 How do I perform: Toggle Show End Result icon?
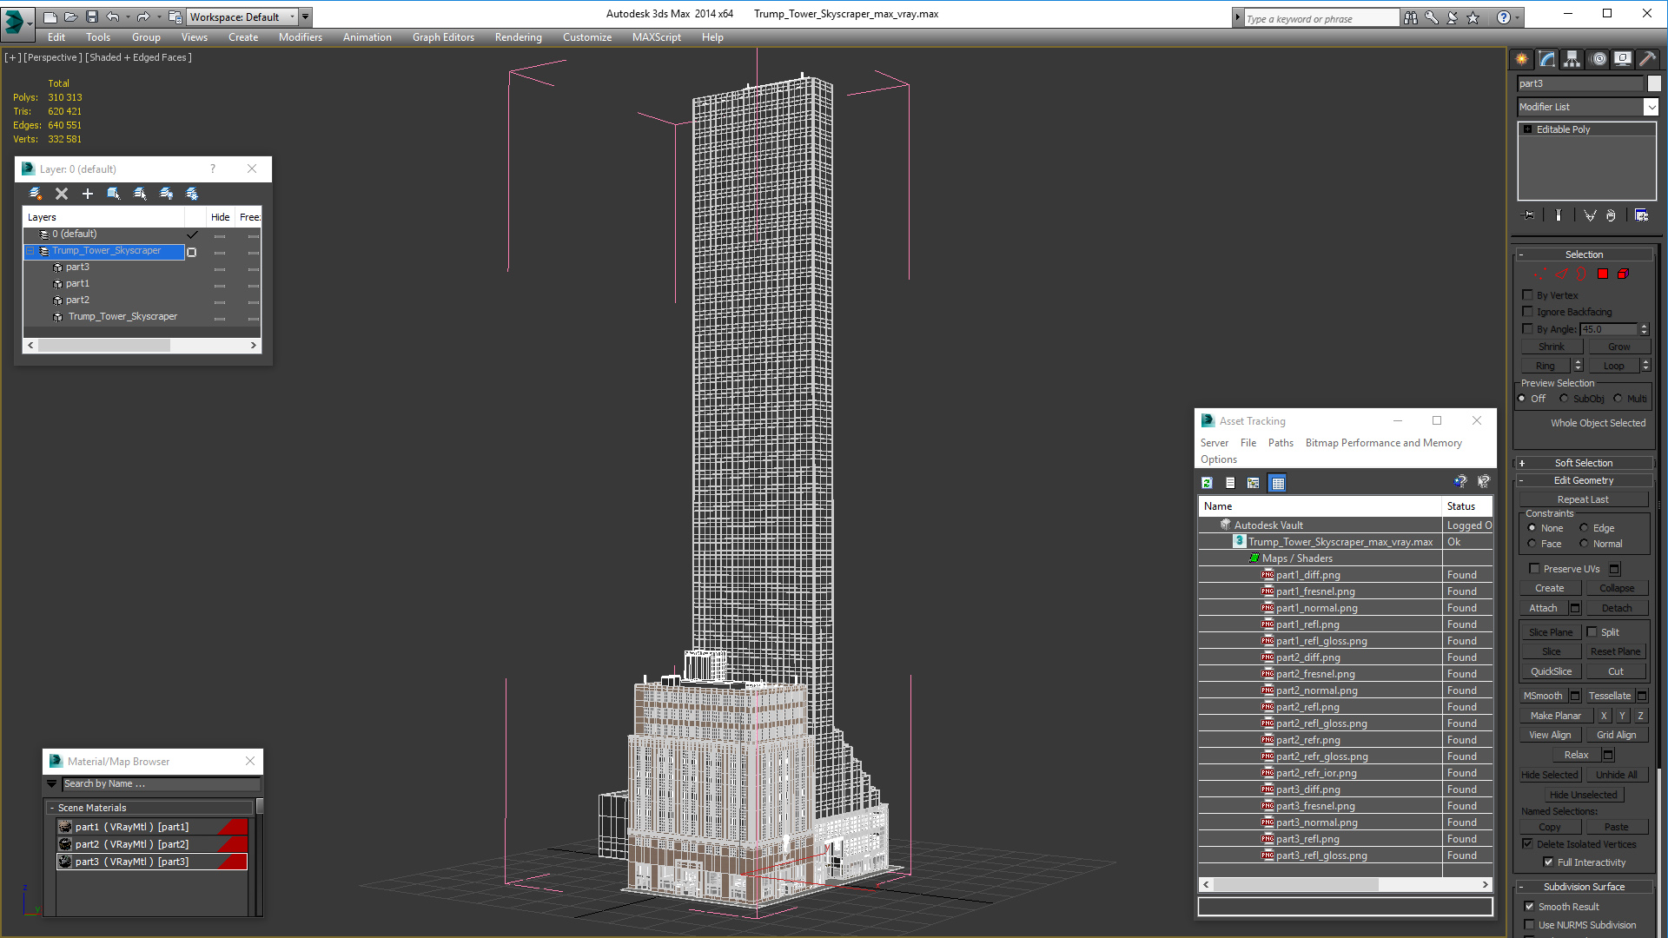tap(1558, 215)
